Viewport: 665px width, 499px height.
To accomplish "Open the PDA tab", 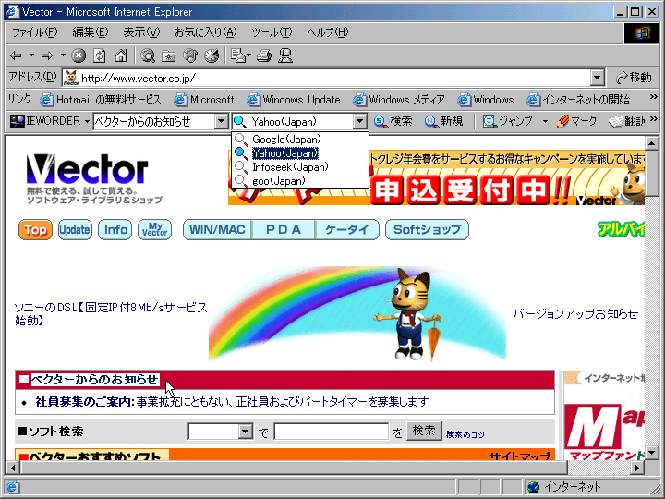I will click(284, 230).
